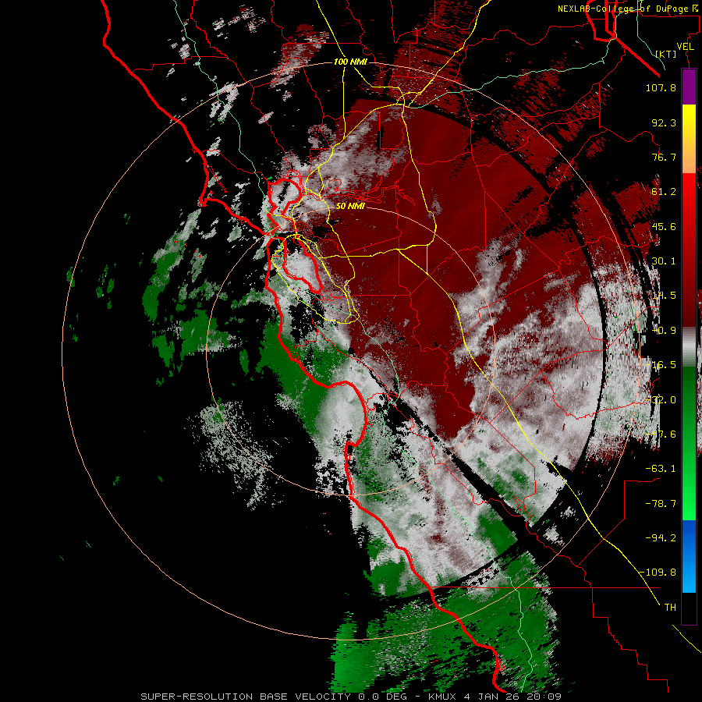Screen dimensions: 702x702
Task: Click the 100 NMI range ring label
Action: (x=350, y=62)
